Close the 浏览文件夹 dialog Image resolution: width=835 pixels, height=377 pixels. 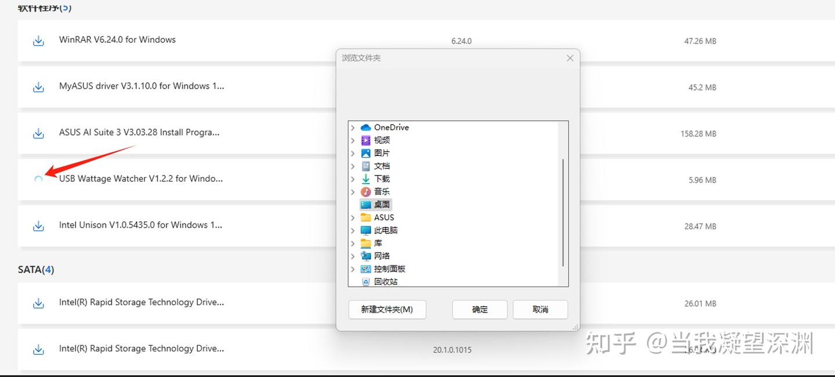click(570, 58)
